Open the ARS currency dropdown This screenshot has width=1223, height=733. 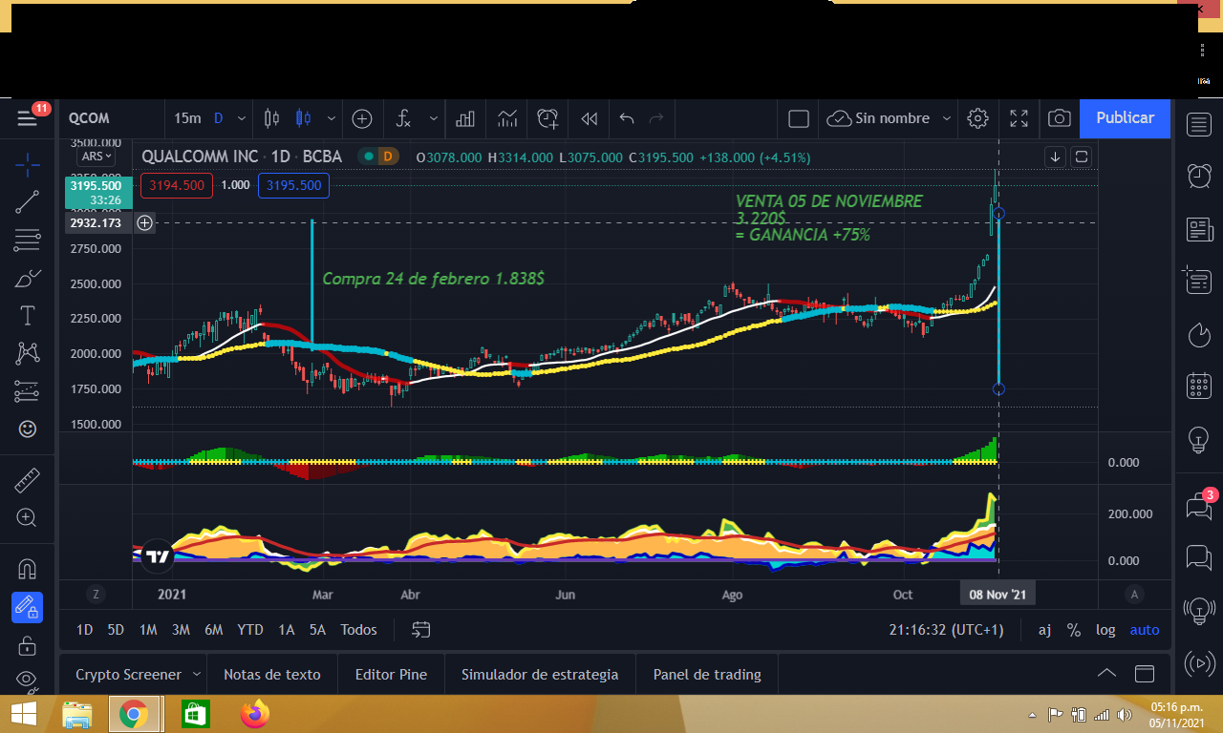pos(97,157)
